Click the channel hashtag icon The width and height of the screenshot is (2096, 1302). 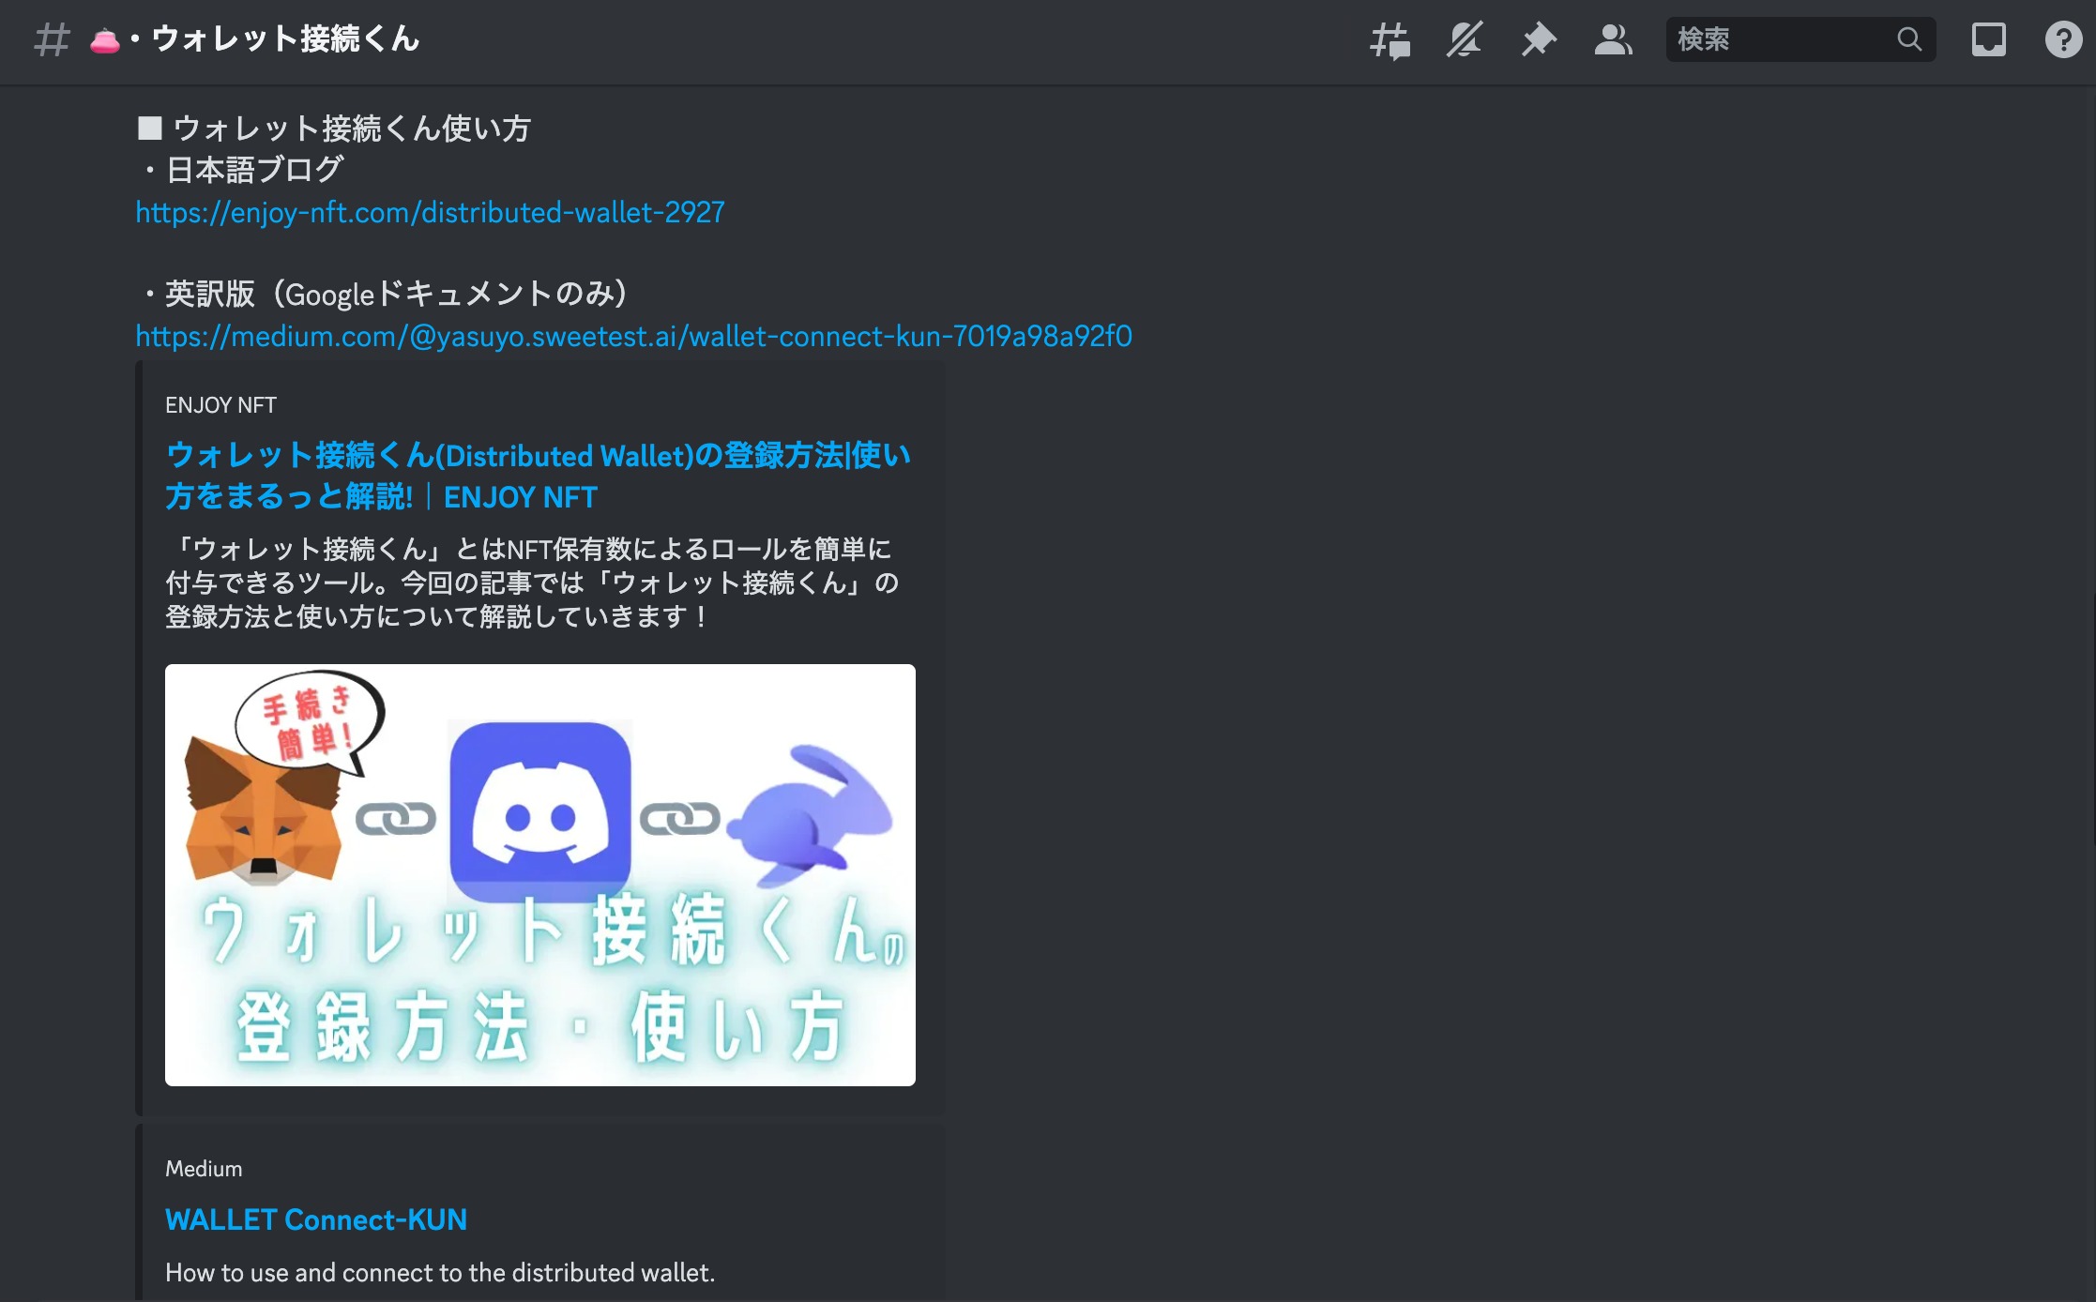tap(52, 39)
